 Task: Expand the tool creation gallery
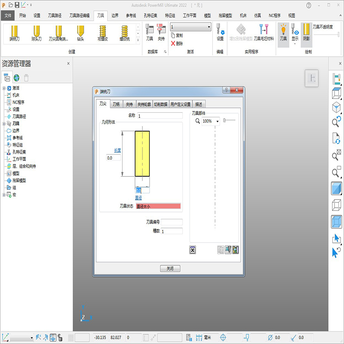click(138, 40)
